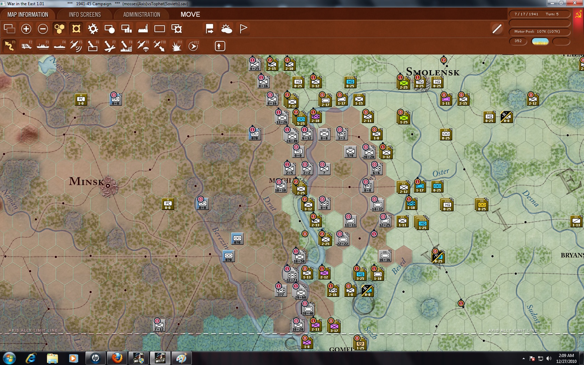This screenshot has height=365, width=584.
Task: Select the F10 air transfer mode
Action: (x=160, y=46)
